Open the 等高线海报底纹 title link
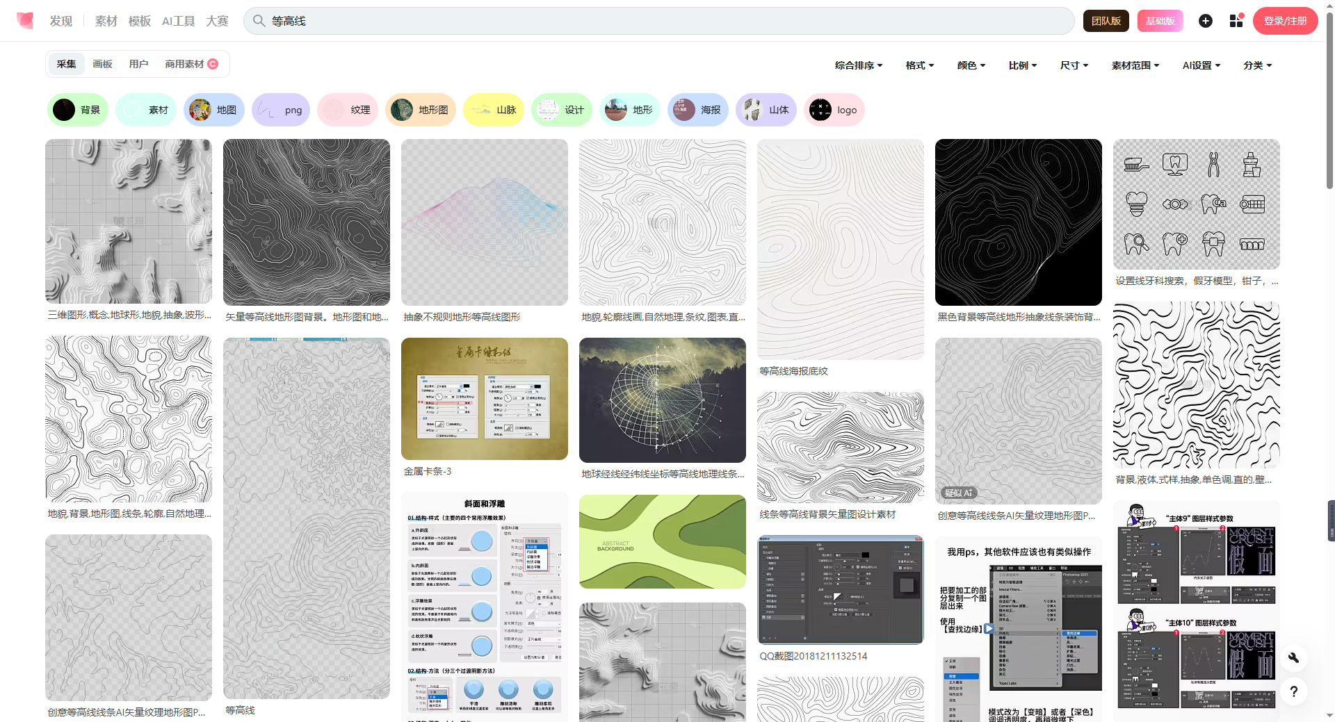The image size is (1335, 722). coord(793,371)
